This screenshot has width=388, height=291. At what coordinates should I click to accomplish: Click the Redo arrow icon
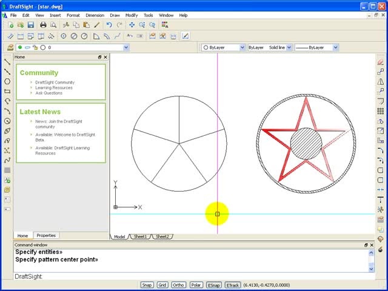119,25
